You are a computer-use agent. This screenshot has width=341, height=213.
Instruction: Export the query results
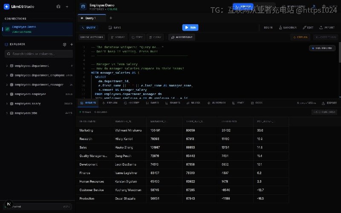pyautogui.click(x=329, y=103)
